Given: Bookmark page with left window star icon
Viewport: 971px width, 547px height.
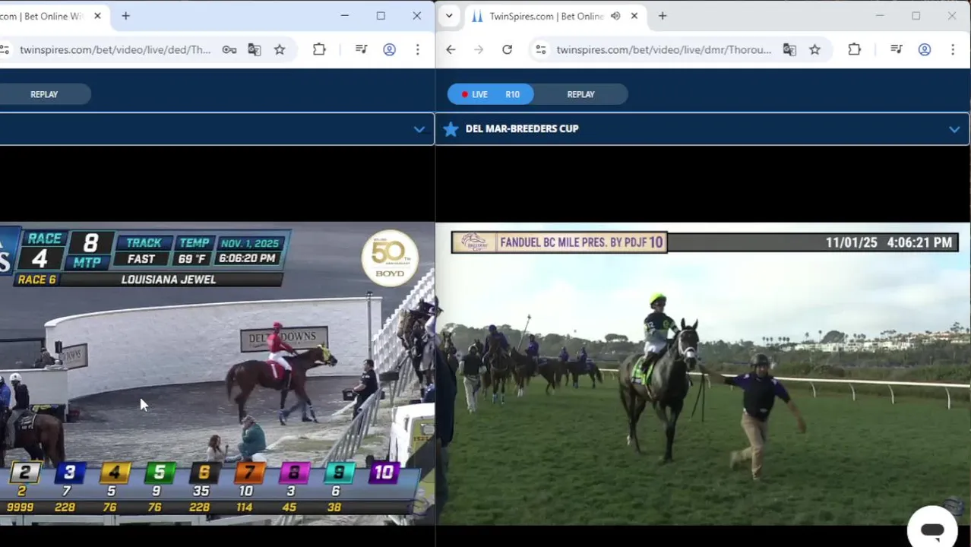Looking at the screenshot, I should coord(280,49).
